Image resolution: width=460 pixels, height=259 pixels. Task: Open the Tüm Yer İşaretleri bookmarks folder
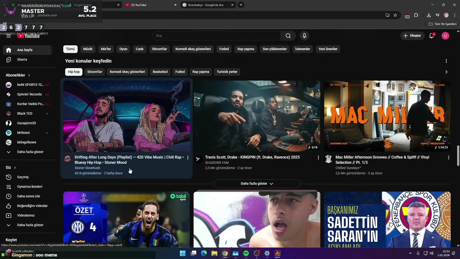tap(443, 24)
